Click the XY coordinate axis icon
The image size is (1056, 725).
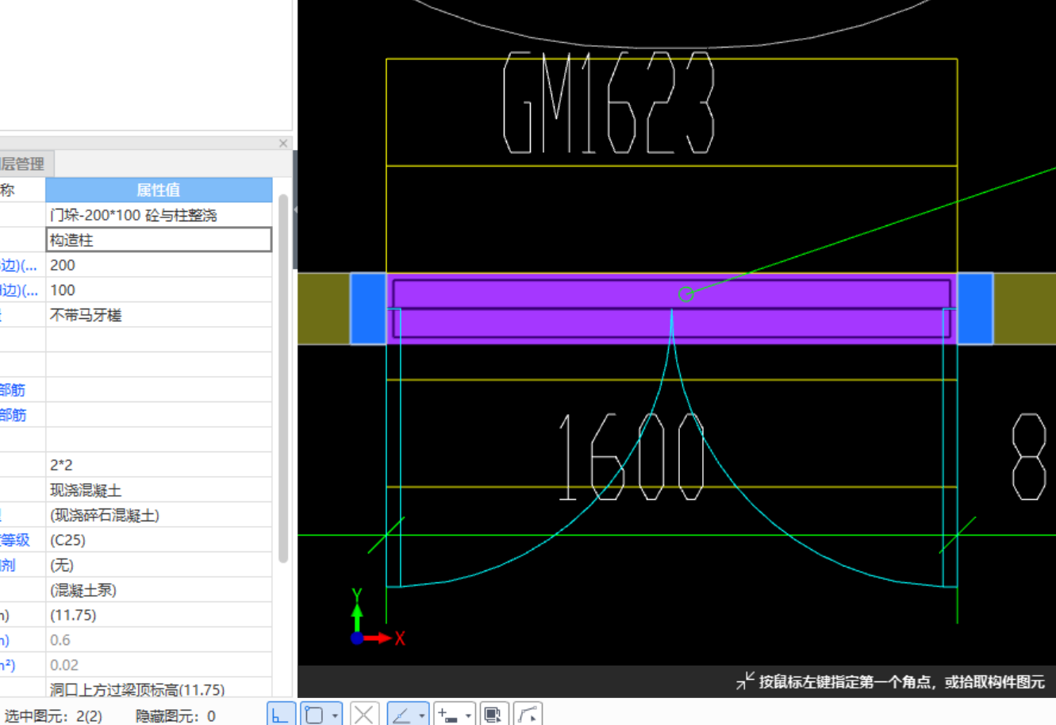[x=378, y=618]
